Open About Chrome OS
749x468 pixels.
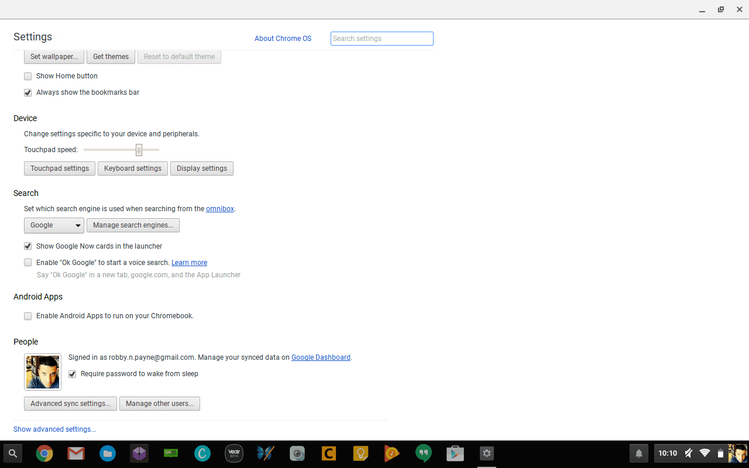click(283, 38)
